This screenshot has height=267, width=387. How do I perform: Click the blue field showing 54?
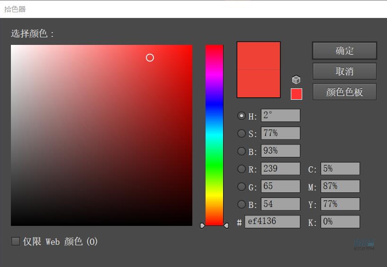(280, 204)
